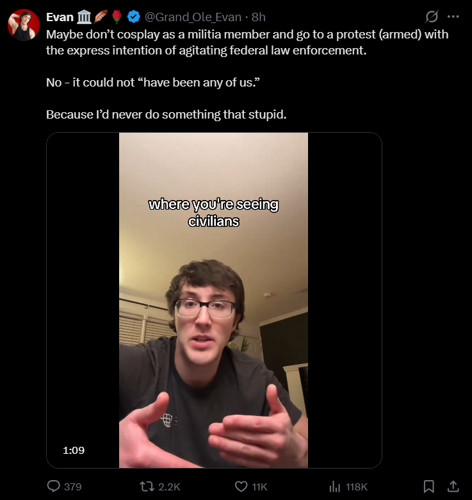
Task: Open the reply comment icon
Action: pyautogui.click(x=54, y=487)
